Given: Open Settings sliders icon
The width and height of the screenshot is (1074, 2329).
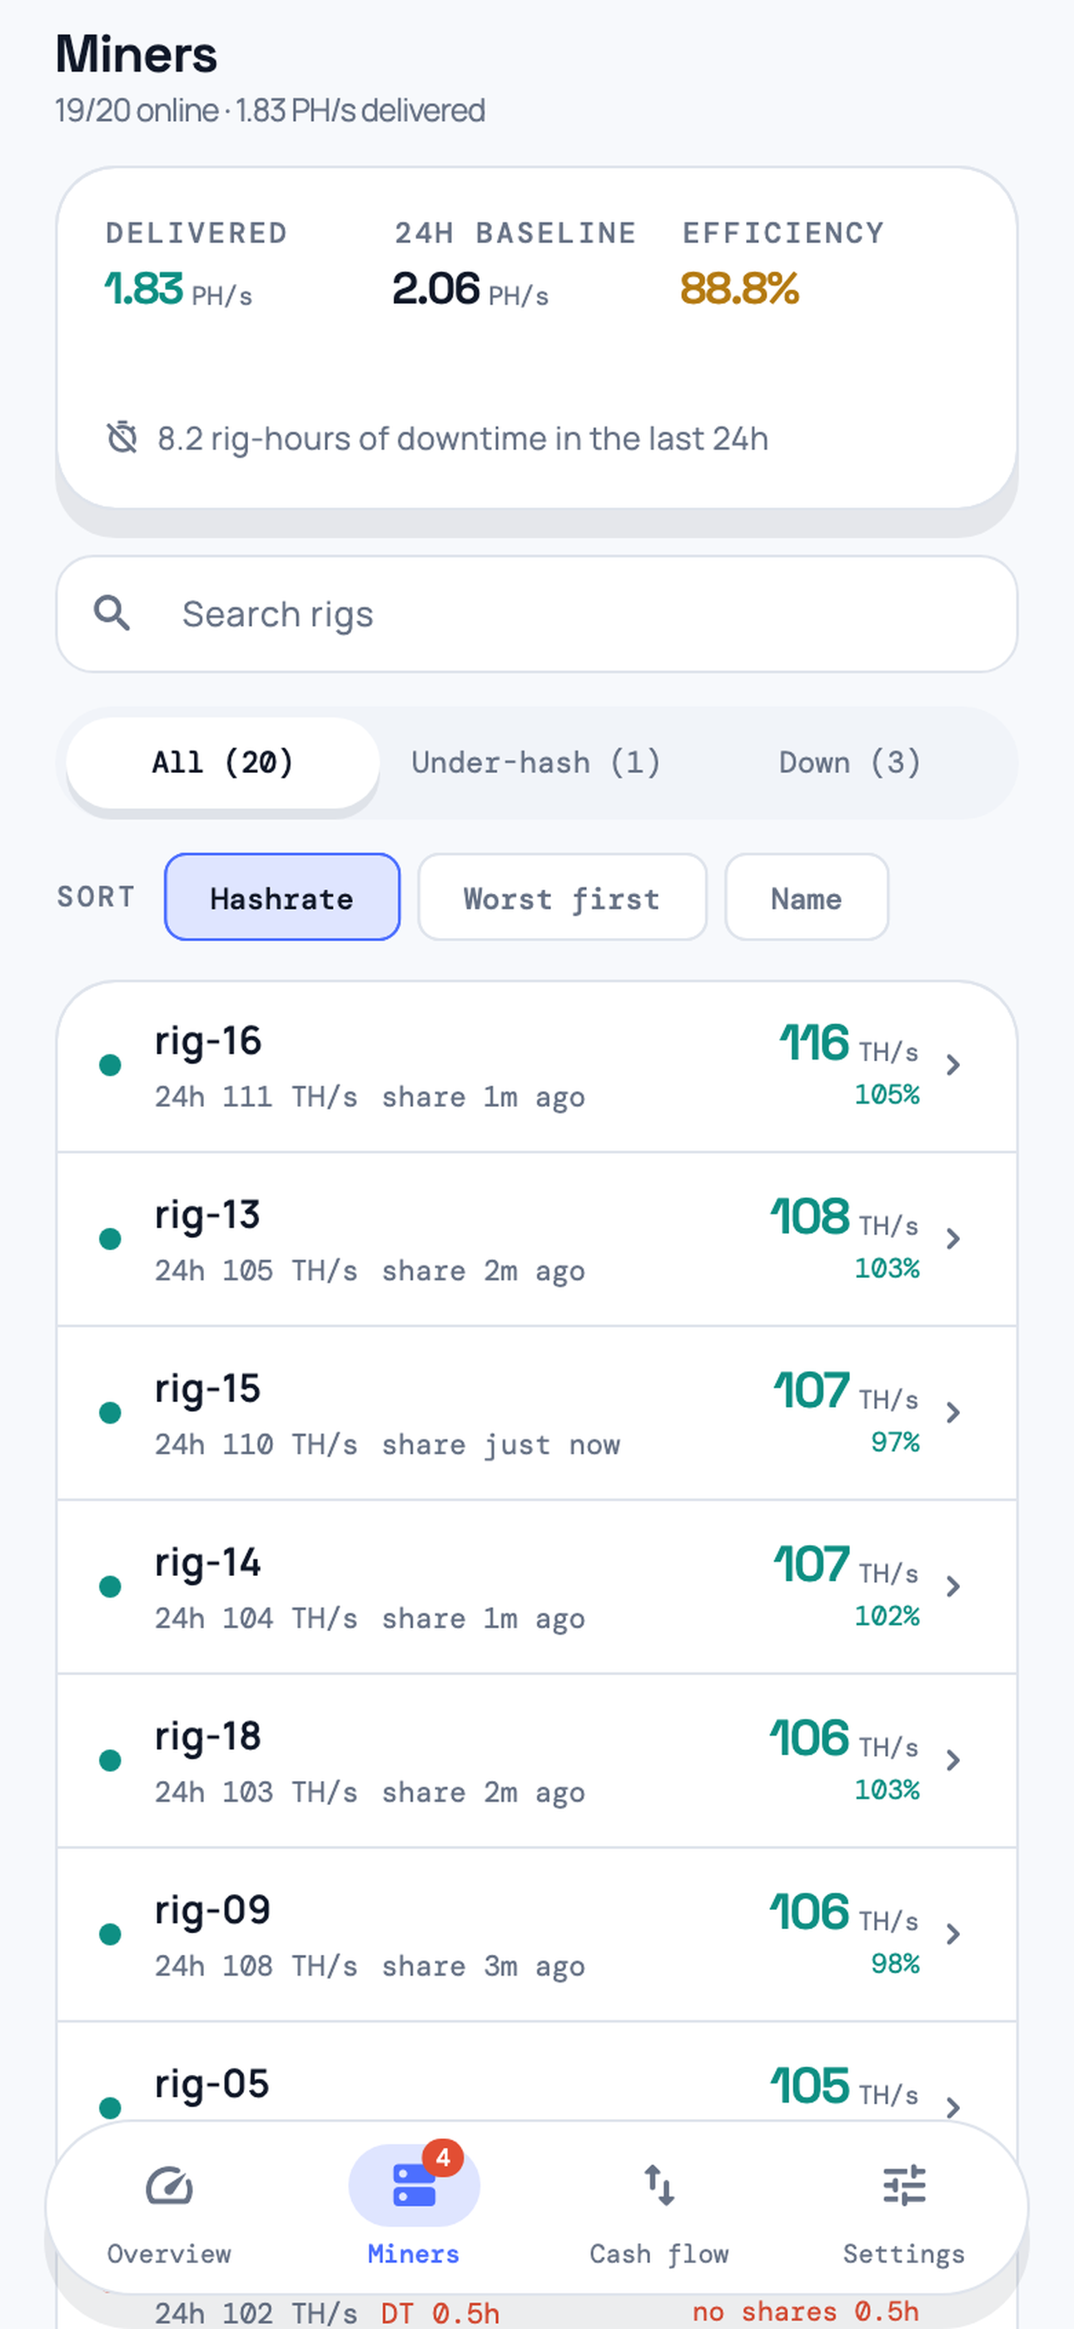Looking at the screenshot, I should click(x=904, y=2185).
